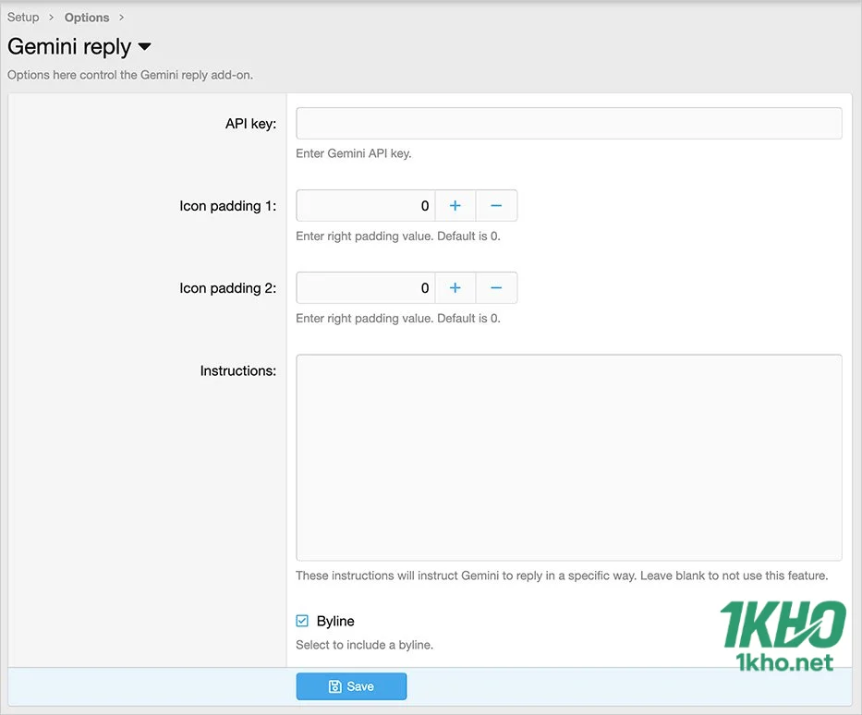The height and width of the screenshot is (715, 862).
Task: Focus the API key input field
Action: 568,123
